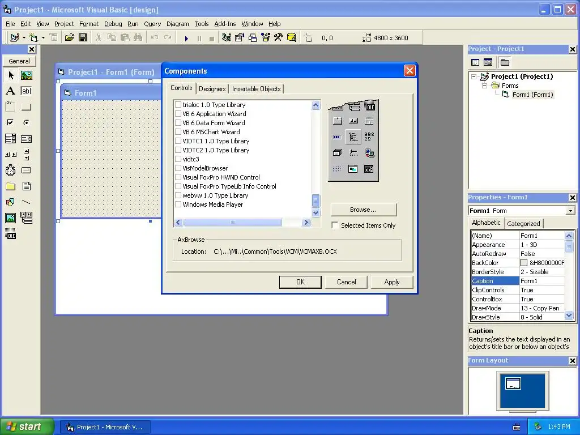Open the Project menu
This screenshot has width=580, height=435.
(64, 24)
